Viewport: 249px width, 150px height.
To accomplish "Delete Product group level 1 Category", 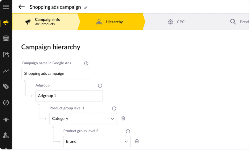I will click(123, 118).
